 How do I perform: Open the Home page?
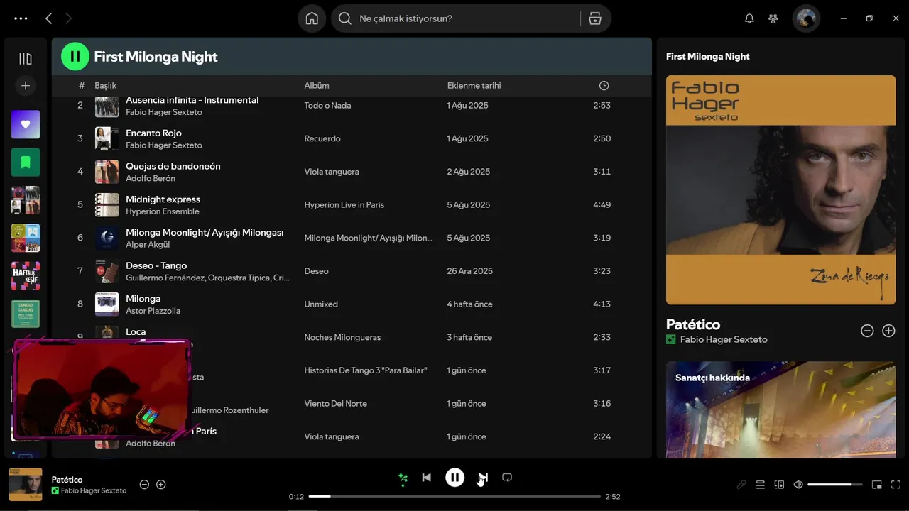click(x=312, y=18)
